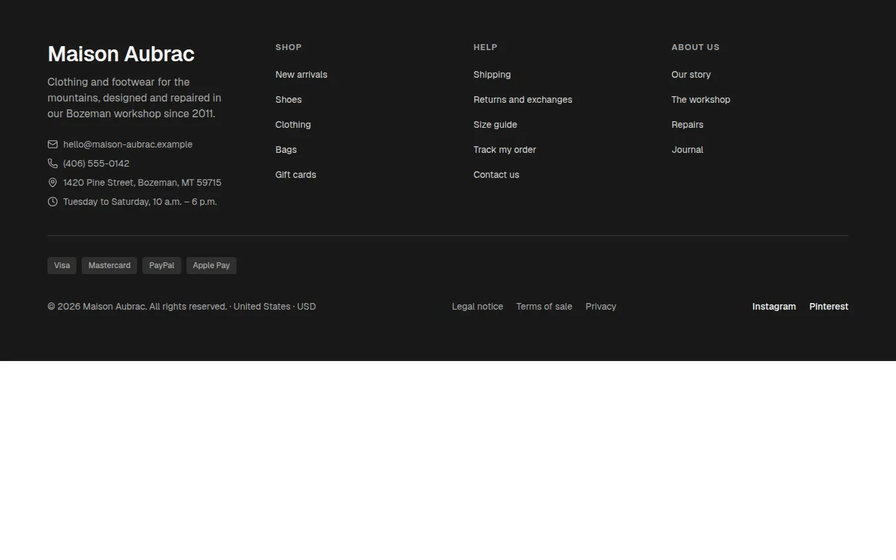Image resolution: width=896 pixels, height=560 pixels.
Task: Click the PayPal payment badge
Action: coord(161,266)
